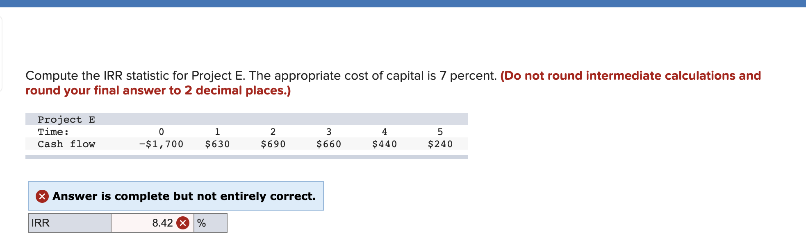The height and width of the screenshot is (238, 806).
Task: Select the -$1,700 initial cash flow value
Action: pyautogui.click(x=162, y=144)
